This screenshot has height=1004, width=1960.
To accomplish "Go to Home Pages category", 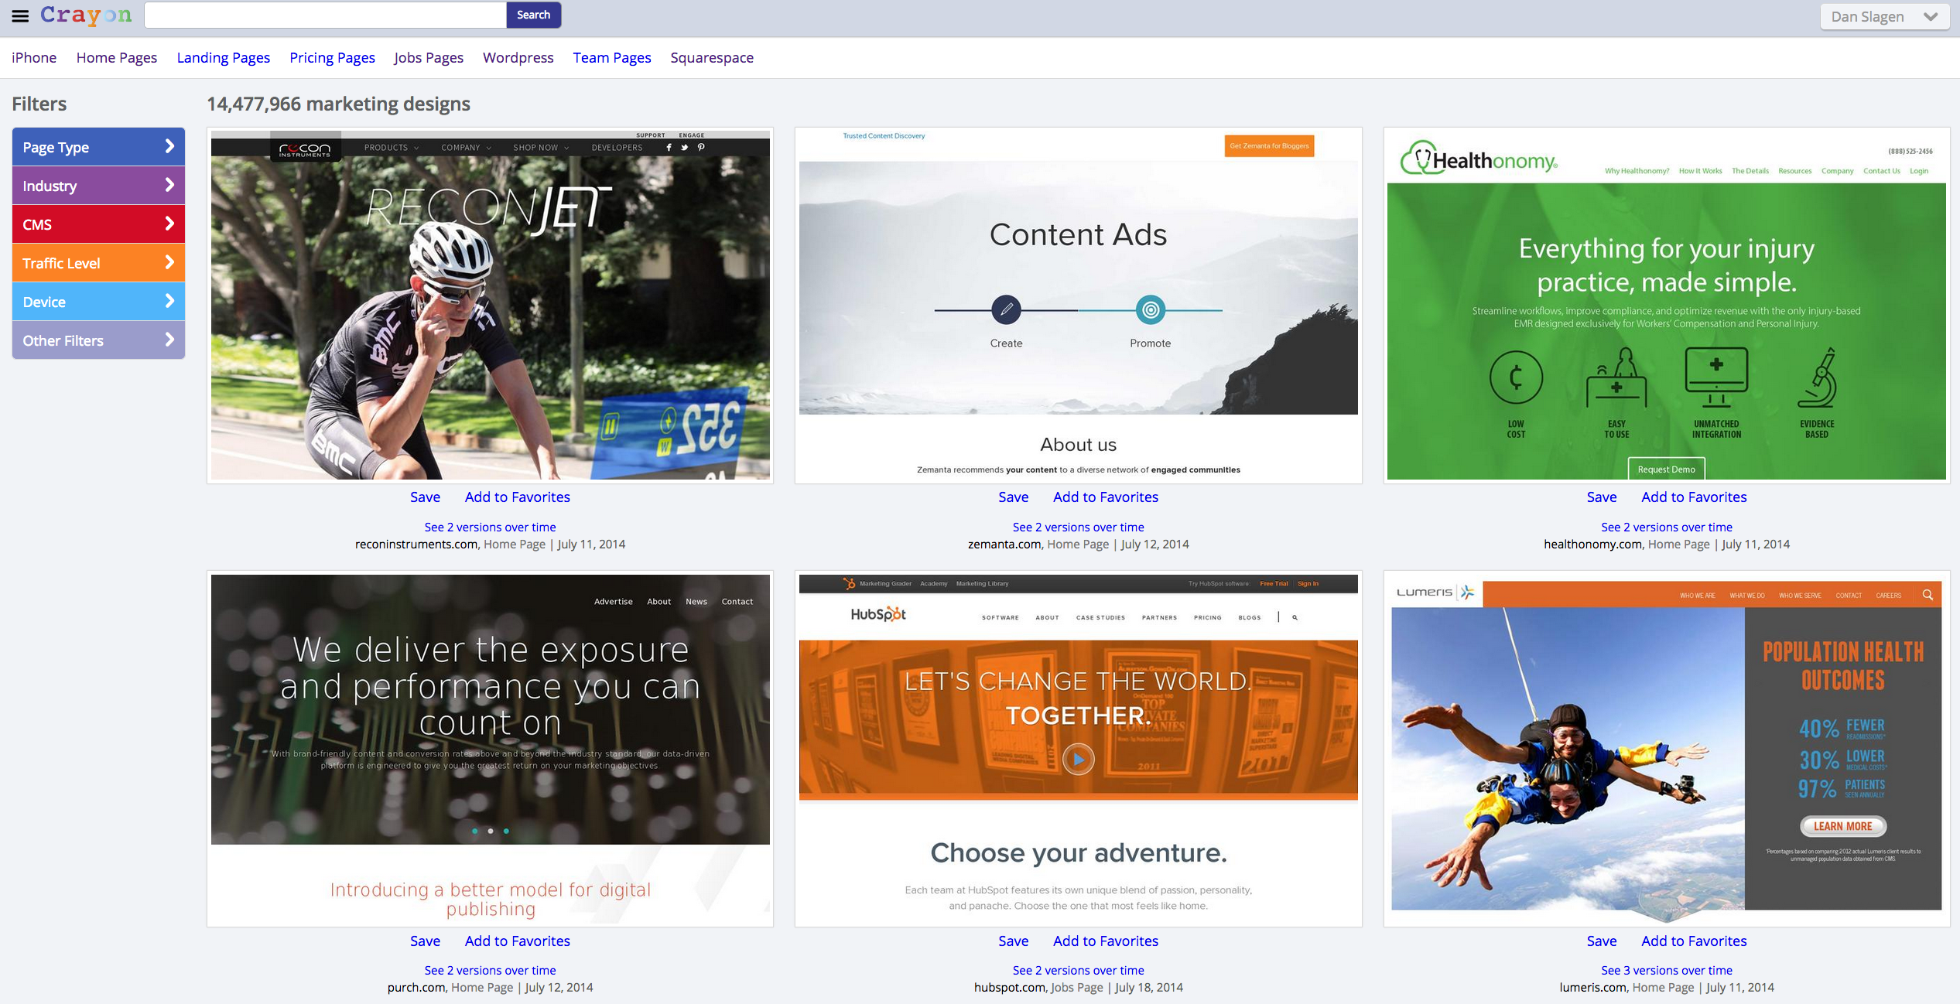I will 117,57.
